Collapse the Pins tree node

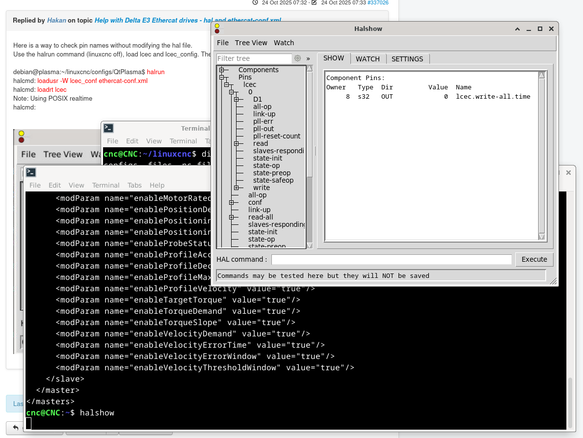point(222,77)
